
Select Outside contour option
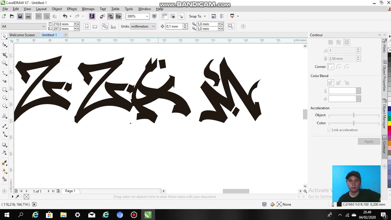click(347, 42)
